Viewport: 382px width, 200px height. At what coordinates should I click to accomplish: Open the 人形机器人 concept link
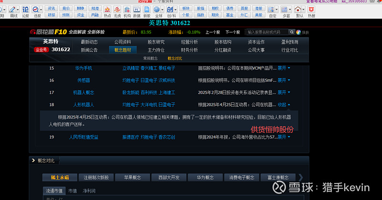coord(84,105)
